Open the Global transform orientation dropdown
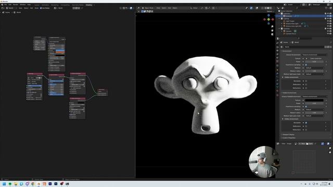 point(195,8)
